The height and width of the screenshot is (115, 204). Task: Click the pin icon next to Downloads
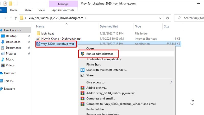click(x=29, y=42)
